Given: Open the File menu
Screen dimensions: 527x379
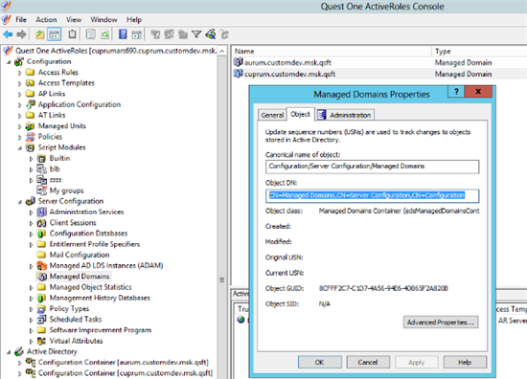Looking at the screenshot, I should pyautogui.click(x=21, y=19).
